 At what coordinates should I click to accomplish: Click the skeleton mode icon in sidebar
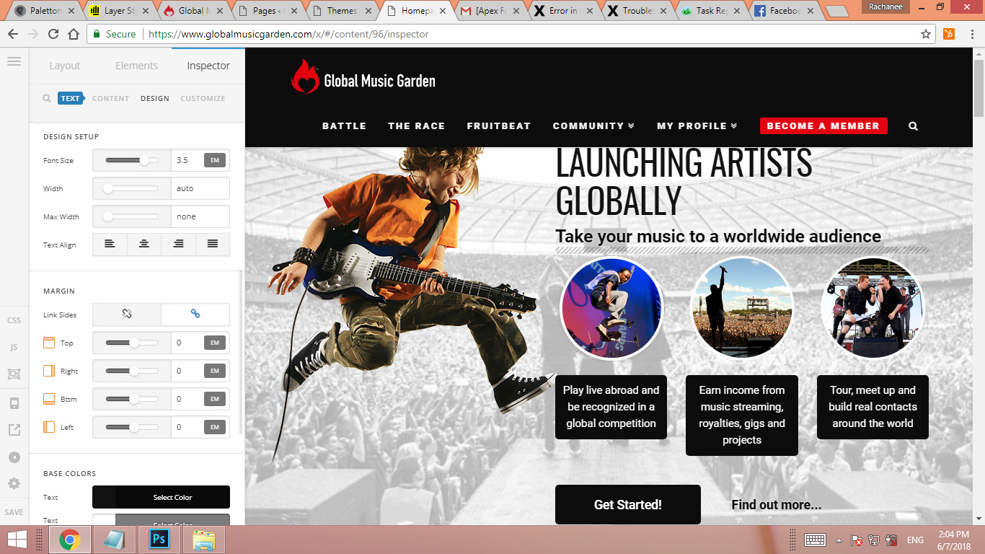pos(14,374)
